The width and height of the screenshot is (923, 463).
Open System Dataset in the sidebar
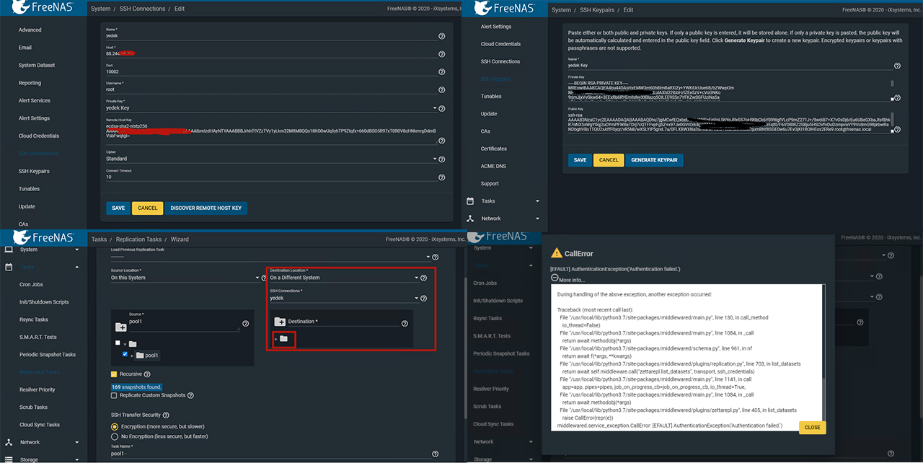click(x=37, y=66)
